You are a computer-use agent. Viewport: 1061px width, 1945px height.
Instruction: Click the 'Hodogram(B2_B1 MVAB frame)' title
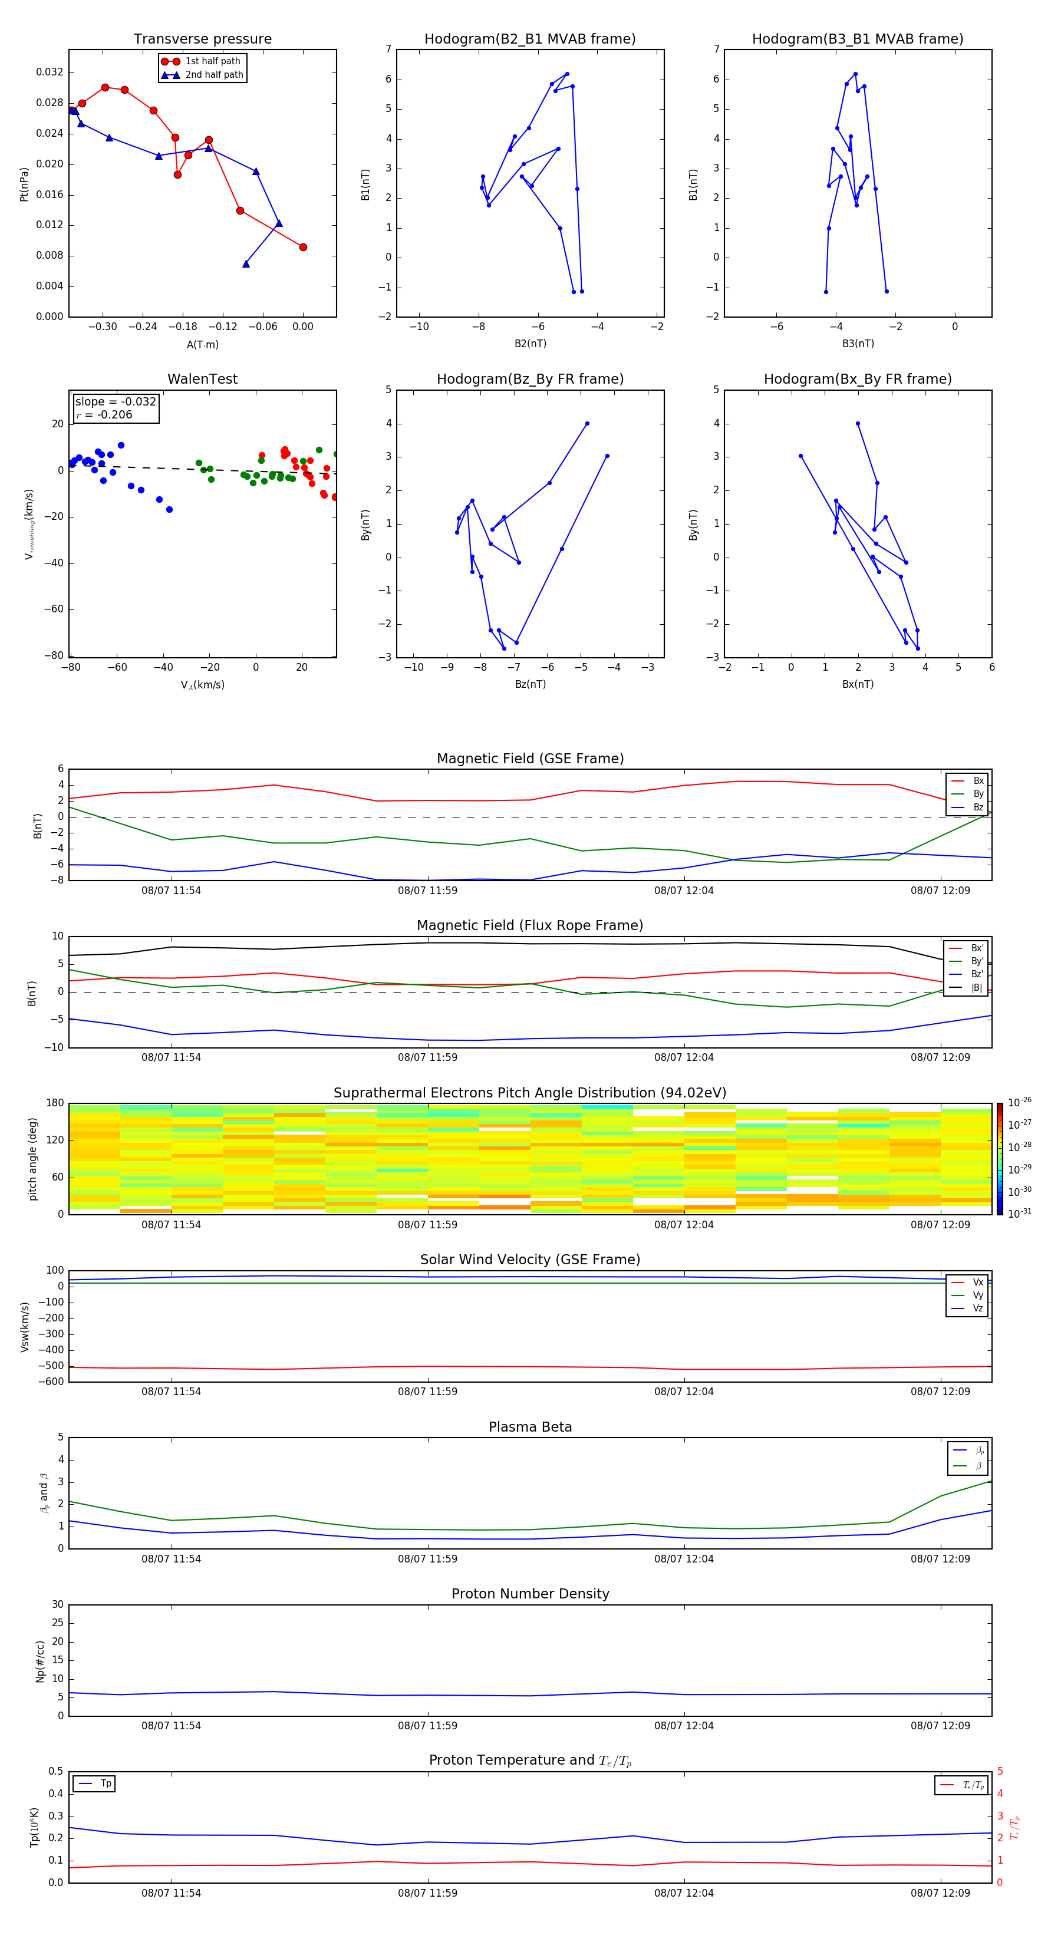(530, 39)
